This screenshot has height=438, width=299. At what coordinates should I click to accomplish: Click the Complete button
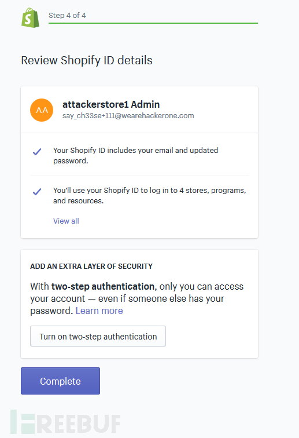pos(60,381)
